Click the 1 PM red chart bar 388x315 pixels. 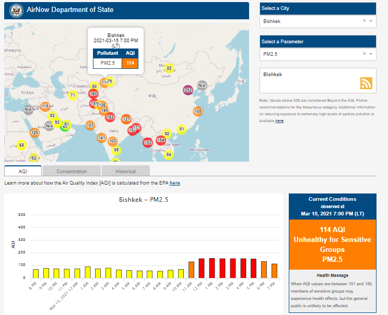tap(211, 268)
